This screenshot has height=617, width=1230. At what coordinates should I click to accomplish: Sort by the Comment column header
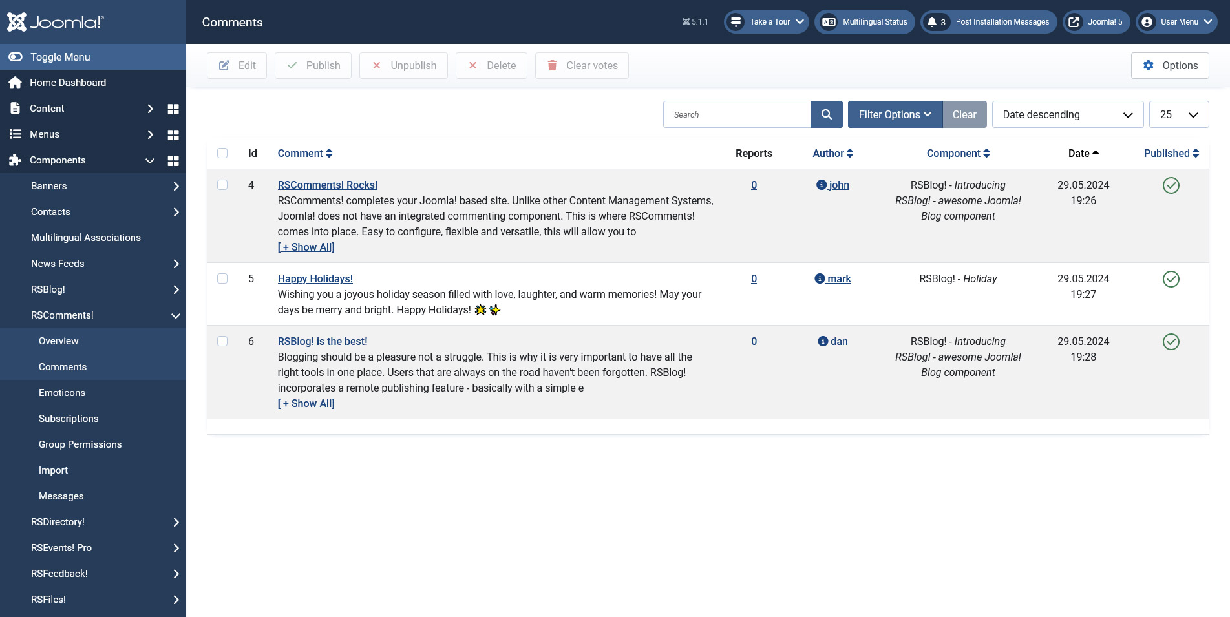[x=305, y=153]
